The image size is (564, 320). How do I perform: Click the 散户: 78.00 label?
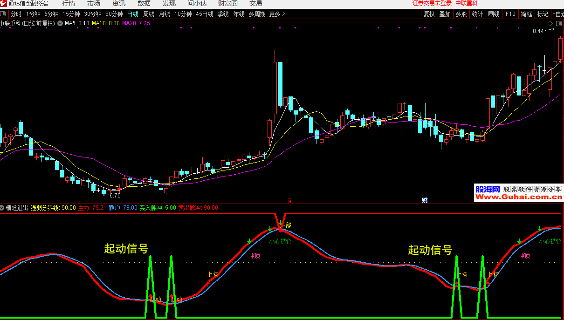point(123,208)
